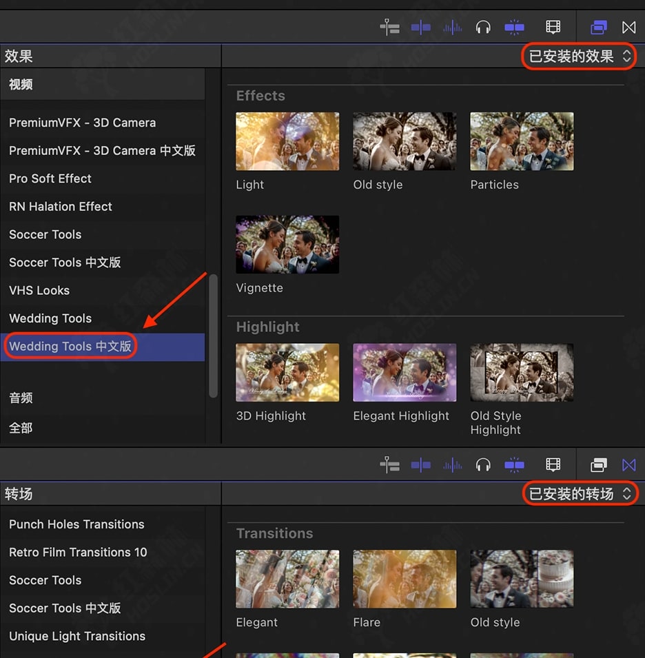Toggle skimming in the lower toolbar
This screenshot has width=645, height=658.
pyautogui.click(x=421, y=465)
